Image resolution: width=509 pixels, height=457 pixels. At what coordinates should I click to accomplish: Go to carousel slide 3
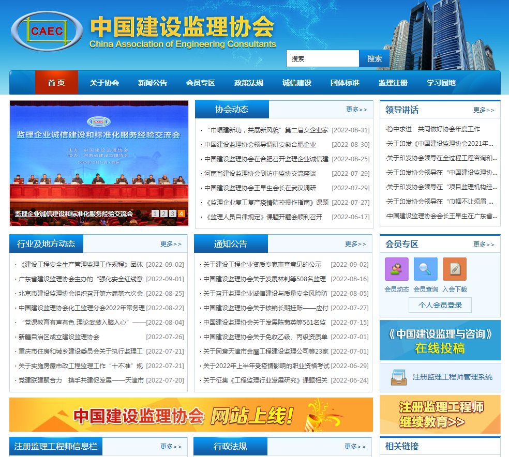coord(172,214)
